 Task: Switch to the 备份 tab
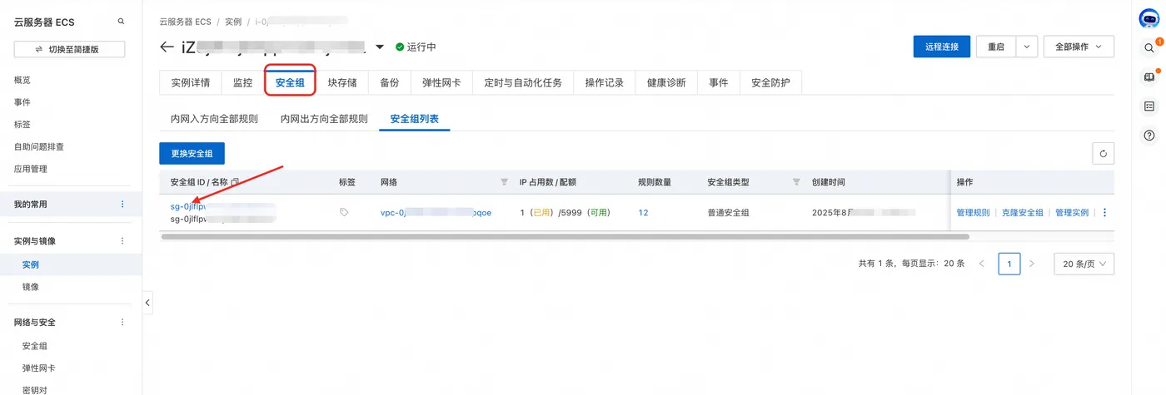tap(389, 83)
